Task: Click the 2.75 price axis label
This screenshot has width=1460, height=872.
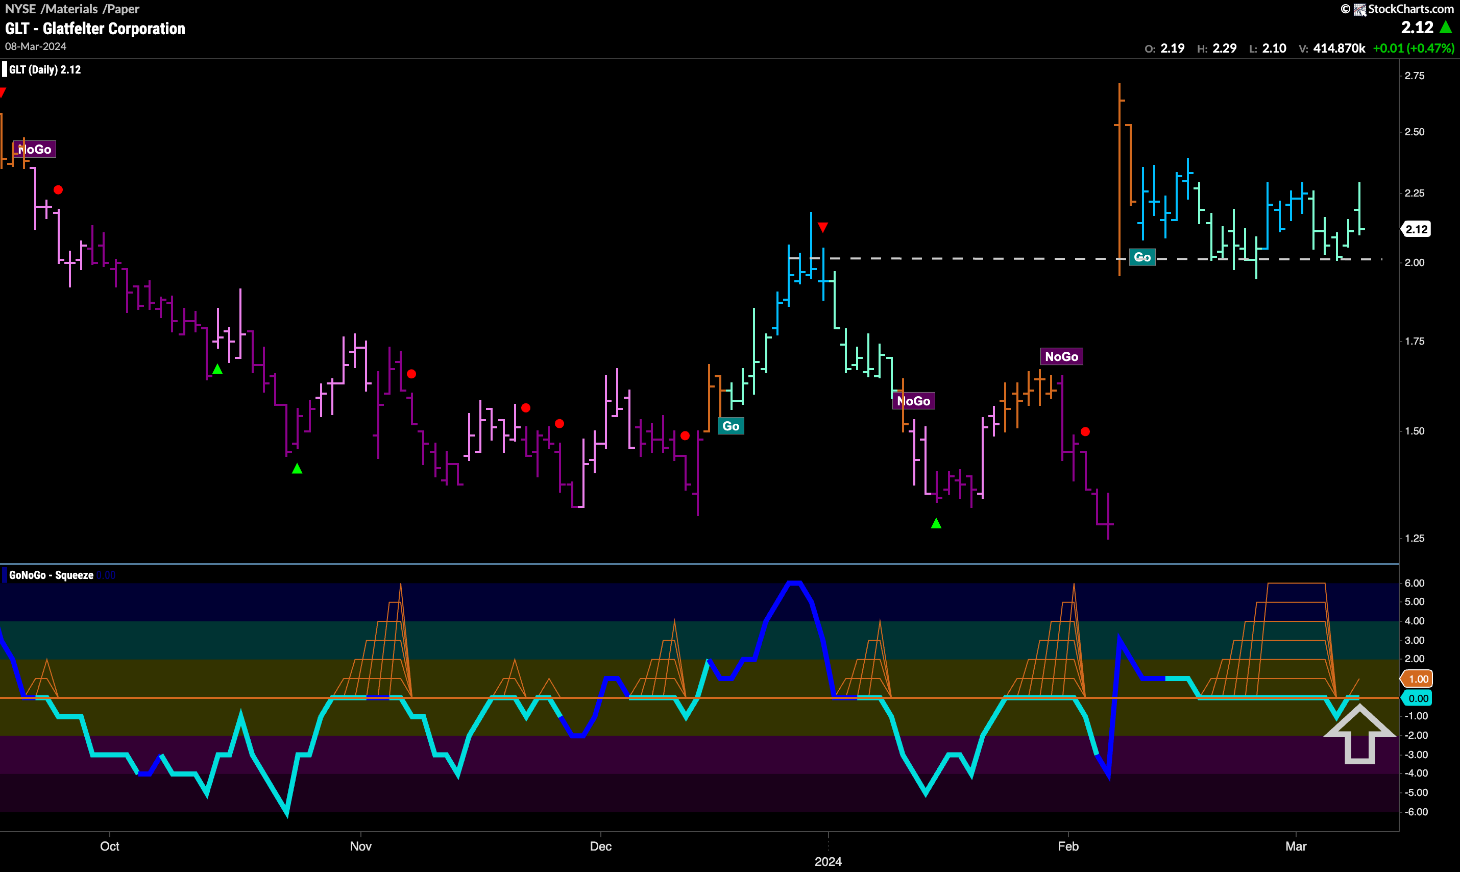Action: click(1414, 76)
